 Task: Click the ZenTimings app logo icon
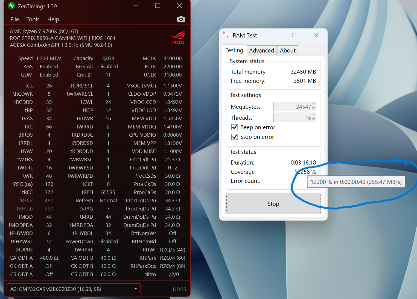[x=11, y=6]
